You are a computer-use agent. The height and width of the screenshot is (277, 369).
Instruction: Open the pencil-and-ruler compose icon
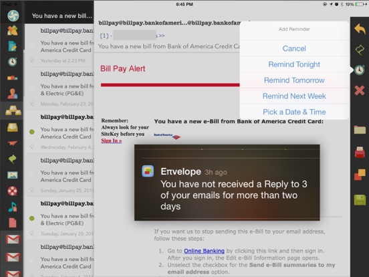13,31
